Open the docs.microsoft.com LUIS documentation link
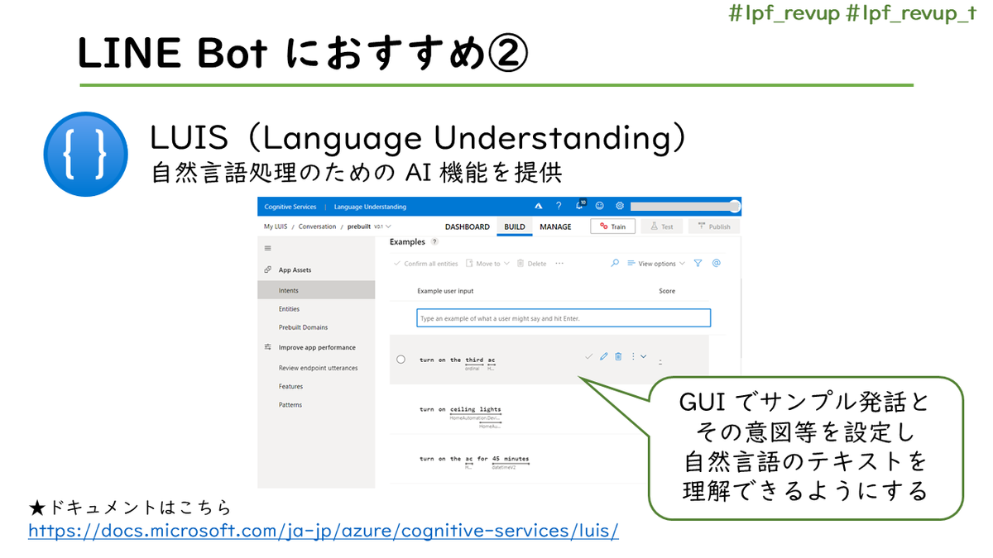 324,530
